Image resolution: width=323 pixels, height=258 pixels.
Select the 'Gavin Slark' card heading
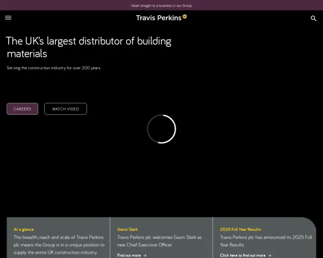tap(128, 230)
